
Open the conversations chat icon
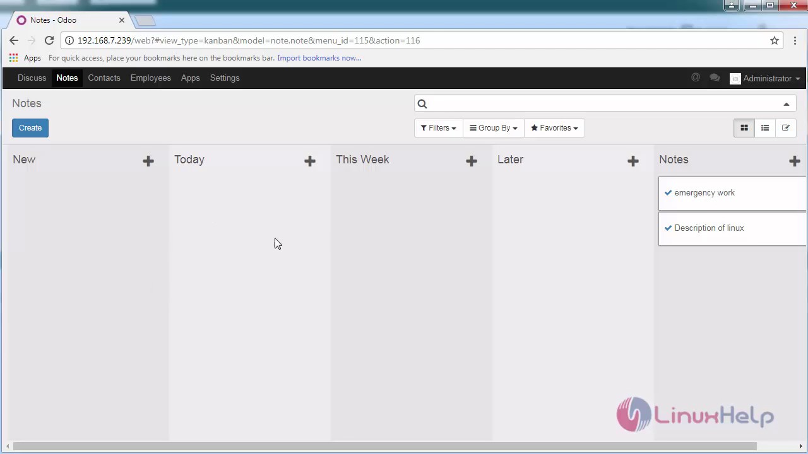click(x=715, y=78)
